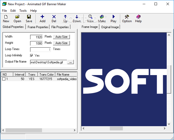This screenshot has width=174, height=140.
Task: Click the SOFT frame image preview
Action: click(124, 79)
